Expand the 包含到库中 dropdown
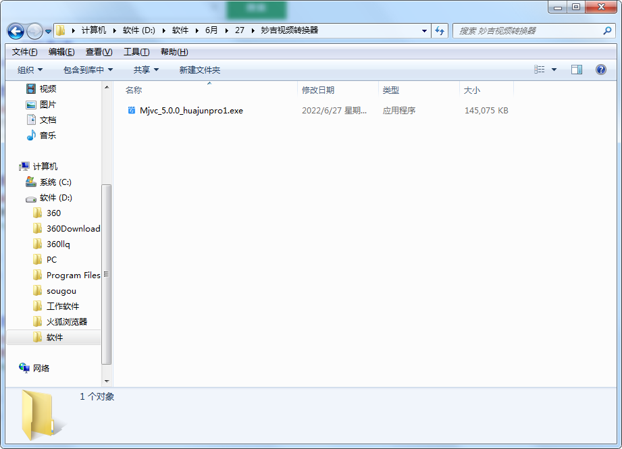622x449 pixels. [x=88, y=70]
